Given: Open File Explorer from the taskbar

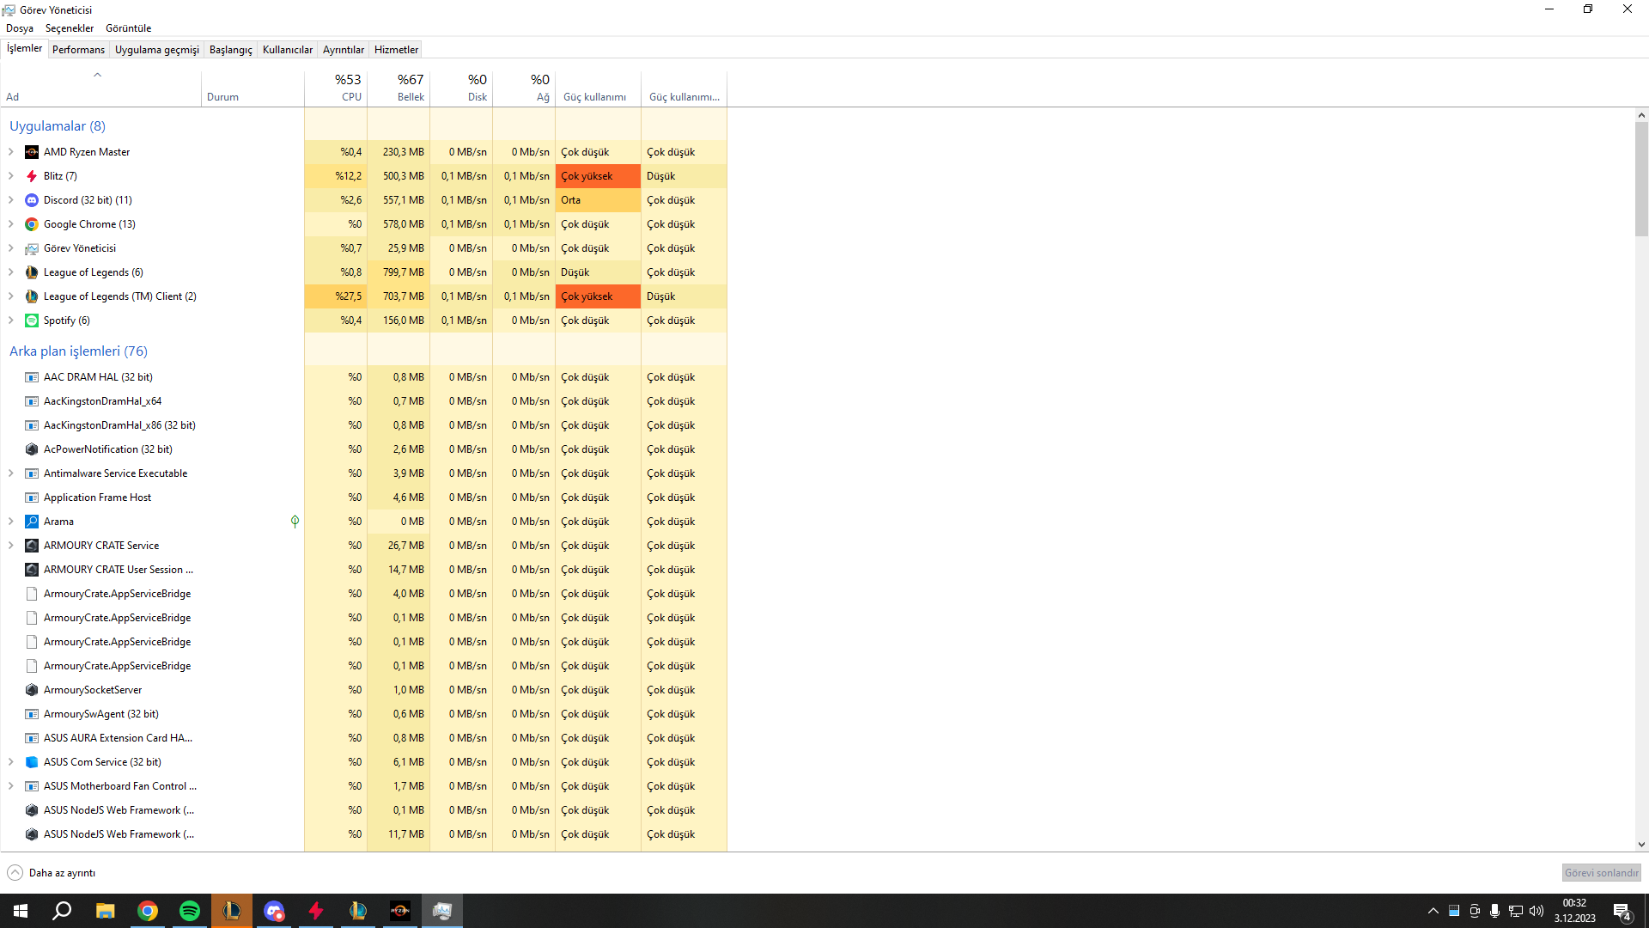Looking at the screenshot, I should click(105, 911).
